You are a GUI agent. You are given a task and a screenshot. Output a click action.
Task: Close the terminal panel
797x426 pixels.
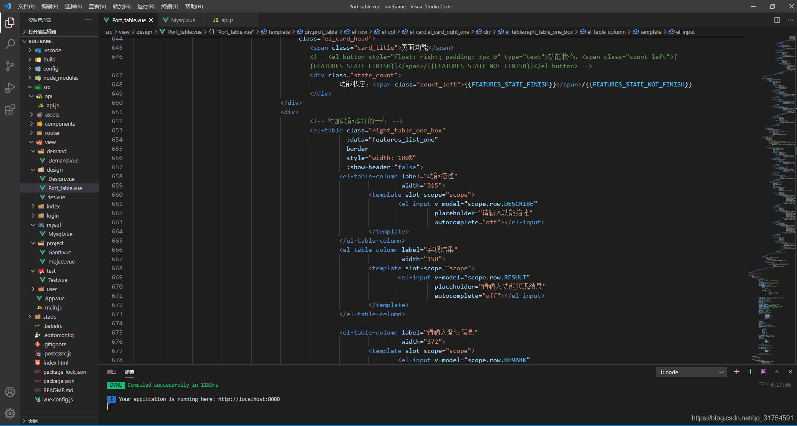tap(790, 372)
